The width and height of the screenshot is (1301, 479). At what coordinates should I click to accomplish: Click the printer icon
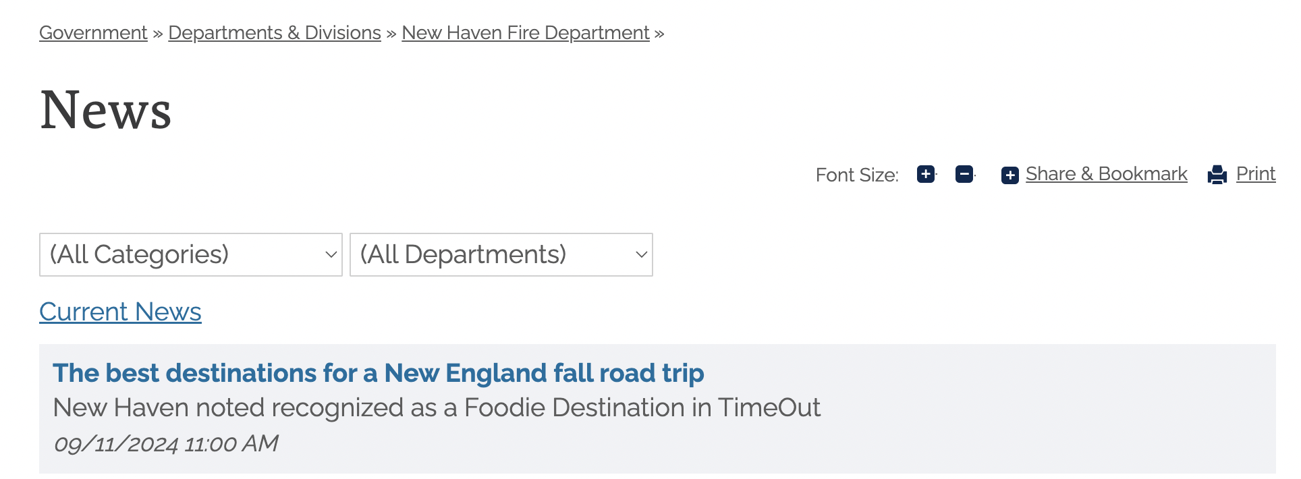click(x=1217, y=175)
